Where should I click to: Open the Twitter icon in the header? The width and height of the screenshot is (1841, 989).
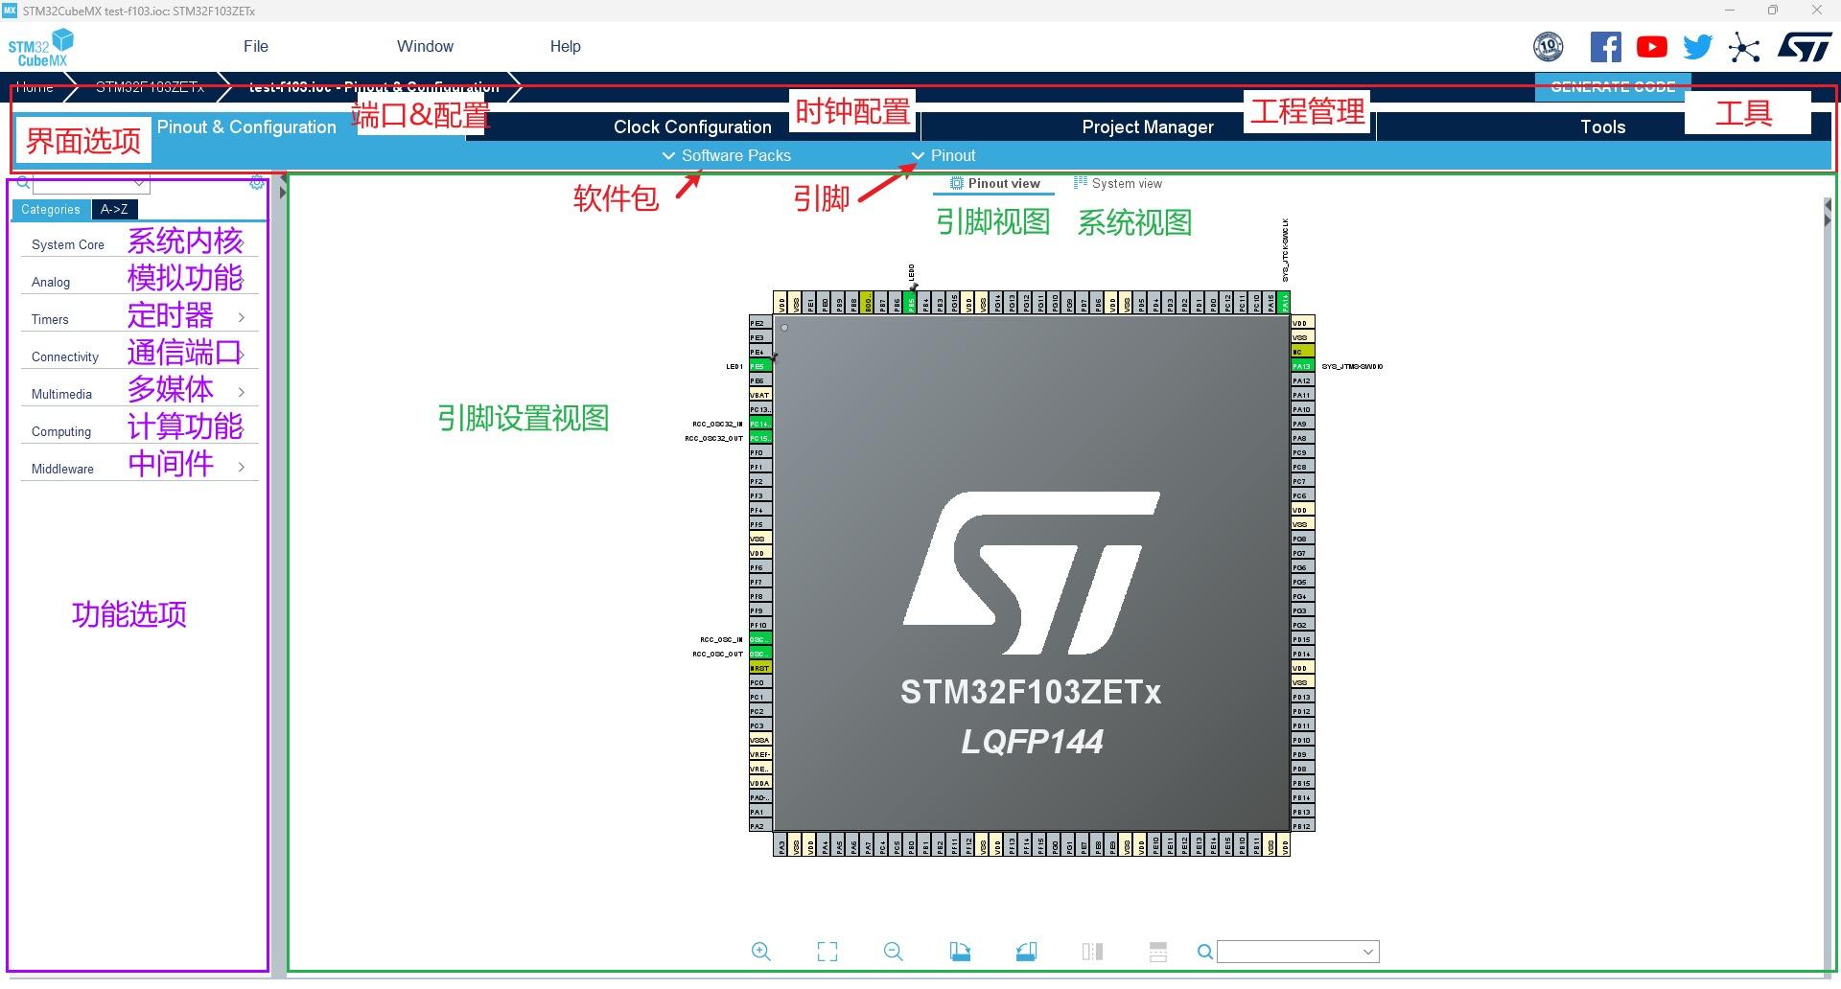(x=1697, y=46)
